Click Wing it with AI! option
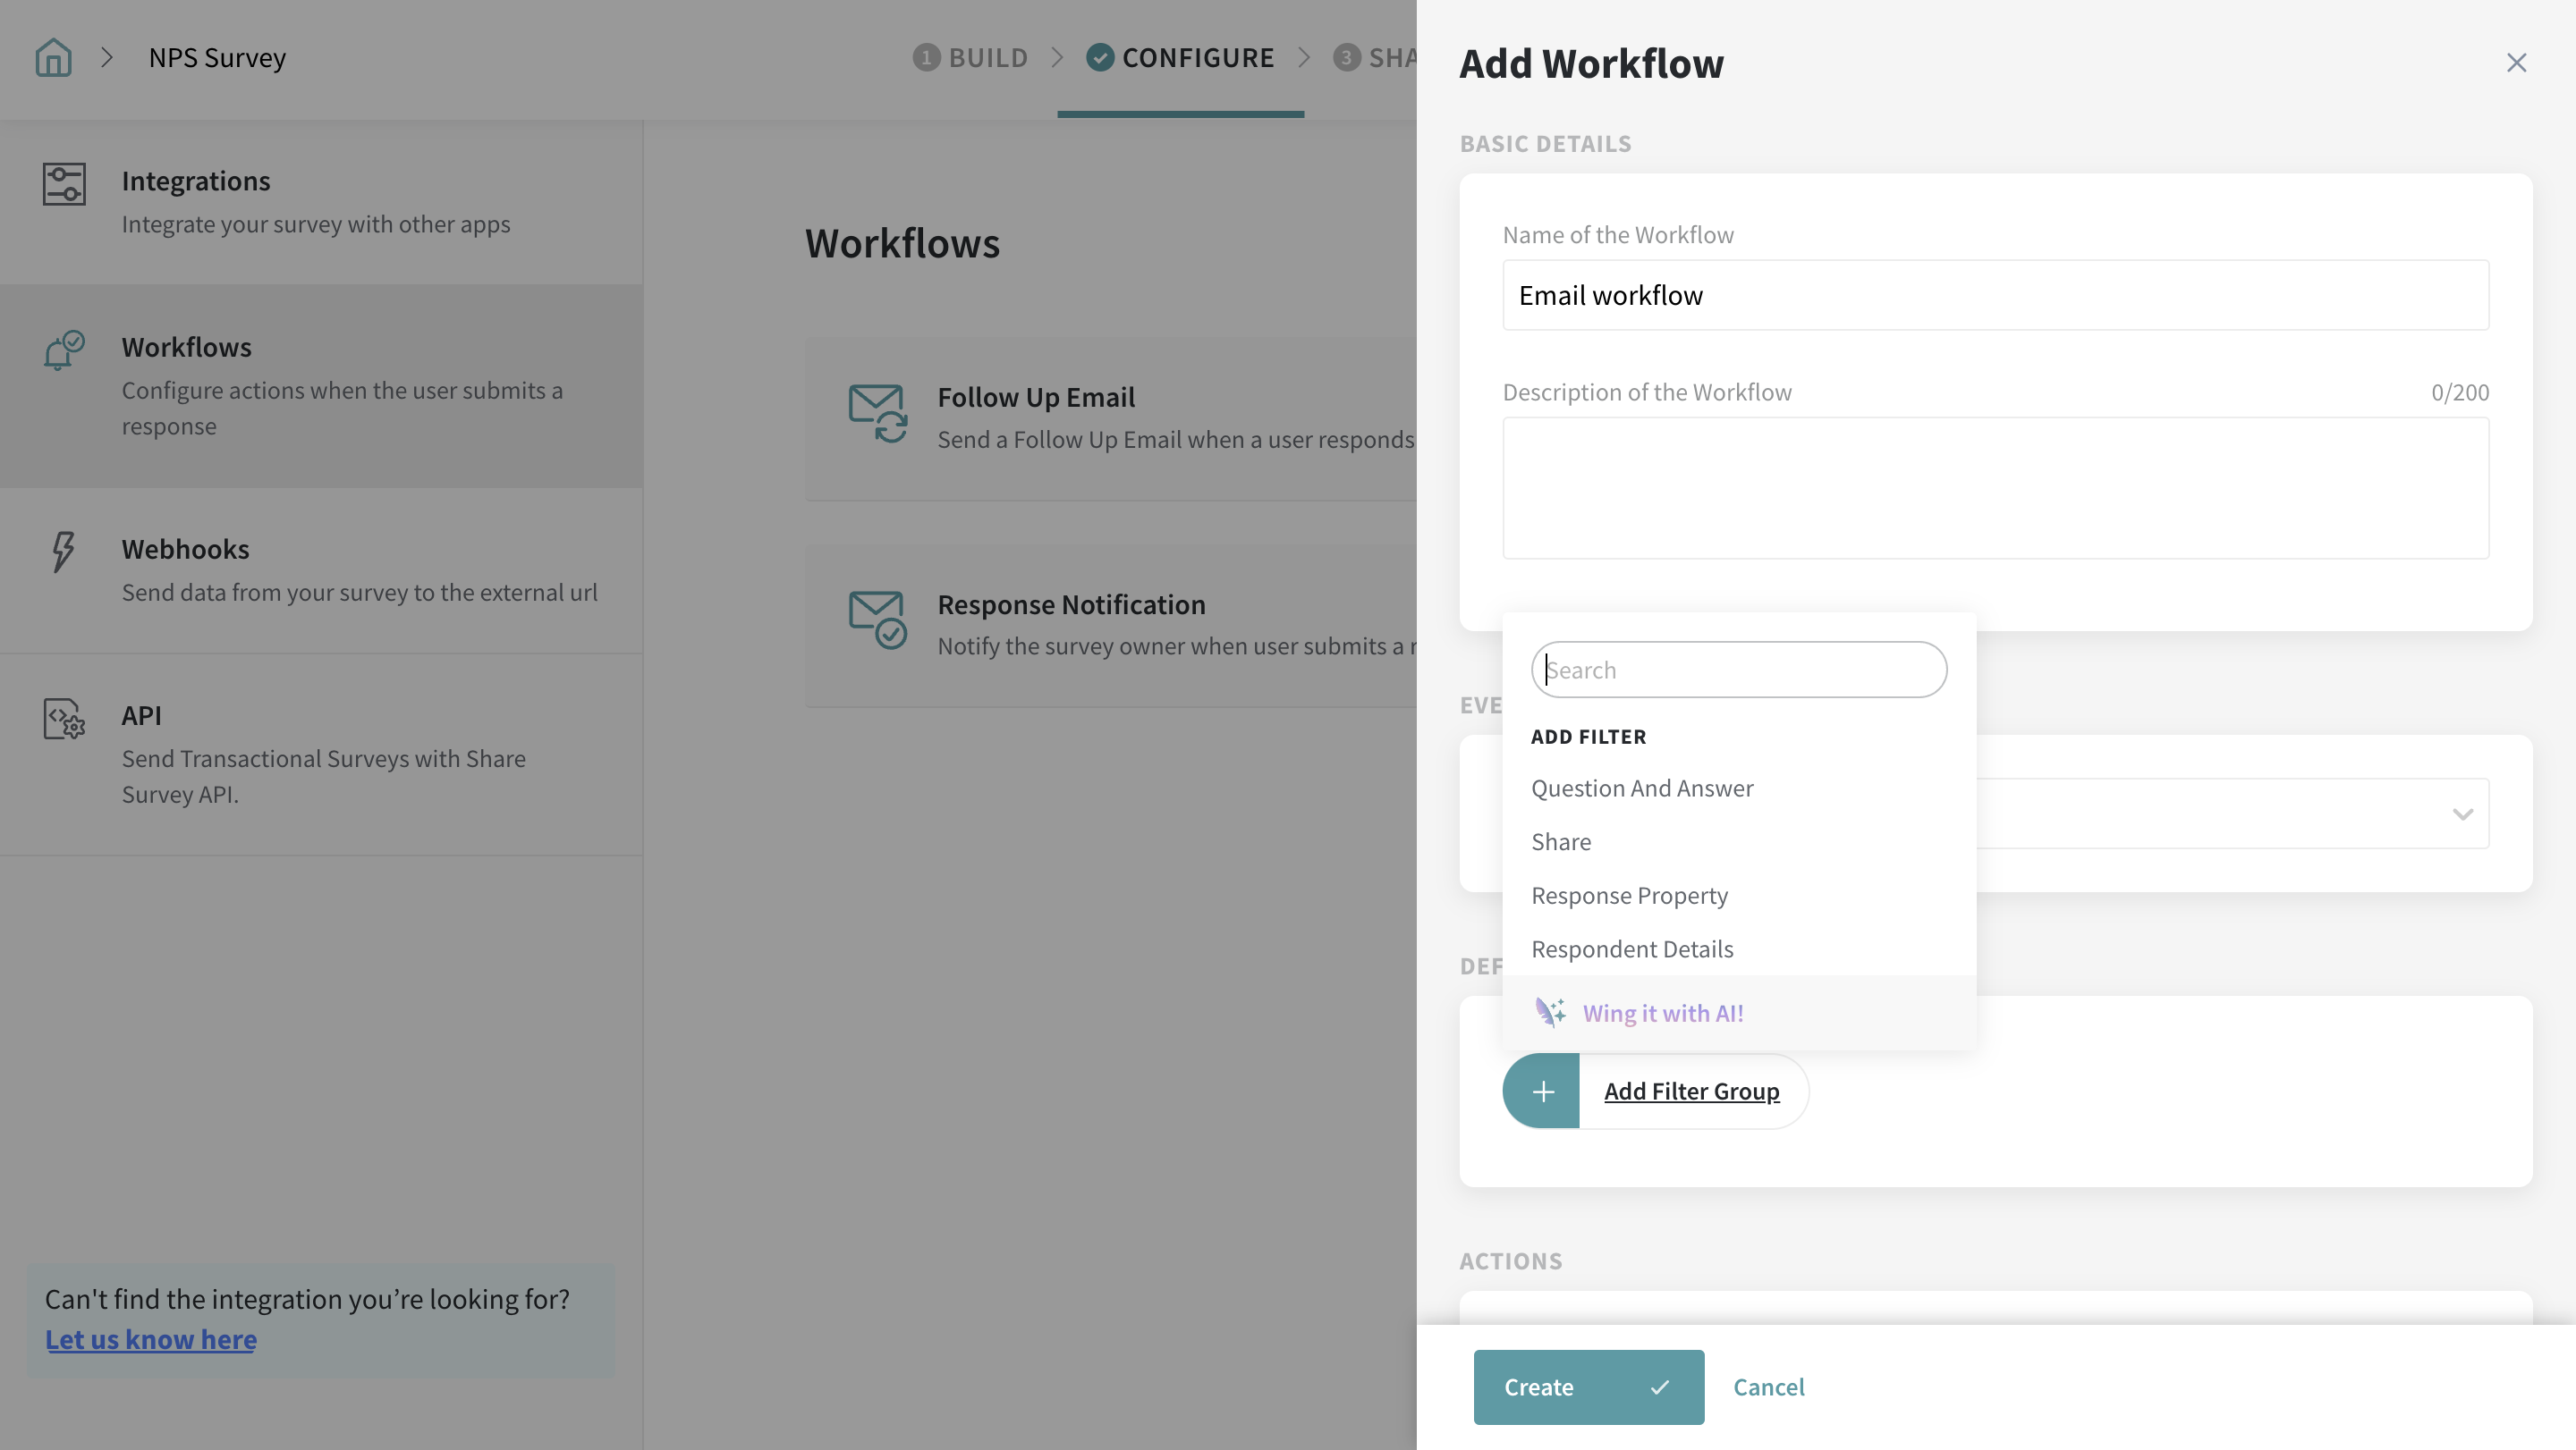The width and height of the screenshot is (2576, 1450). pyautogui.click(x=1662, y=1013)
